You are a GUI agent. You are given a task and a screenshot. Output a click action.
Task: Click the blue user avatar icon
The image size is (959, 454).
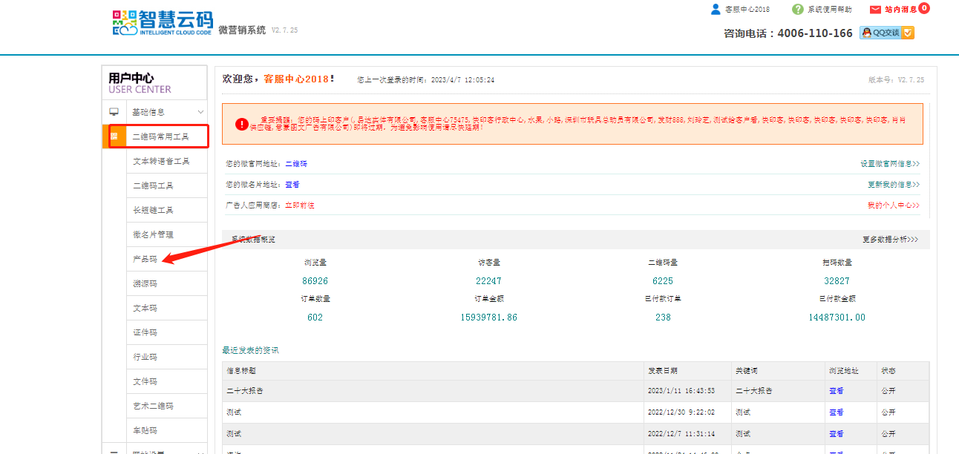point(716,9)
